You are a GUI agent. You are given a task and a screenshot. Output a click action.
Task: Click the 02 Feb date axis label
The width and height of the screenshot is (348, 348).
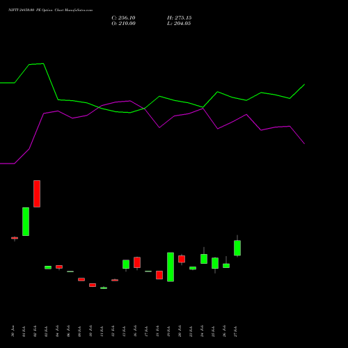(x=35, y=331)
